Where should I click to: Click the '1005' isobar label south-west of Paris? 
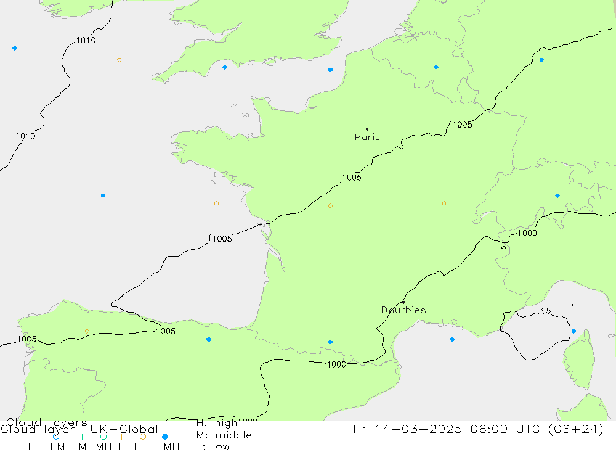pyautogui.click(x=352, y=178)
